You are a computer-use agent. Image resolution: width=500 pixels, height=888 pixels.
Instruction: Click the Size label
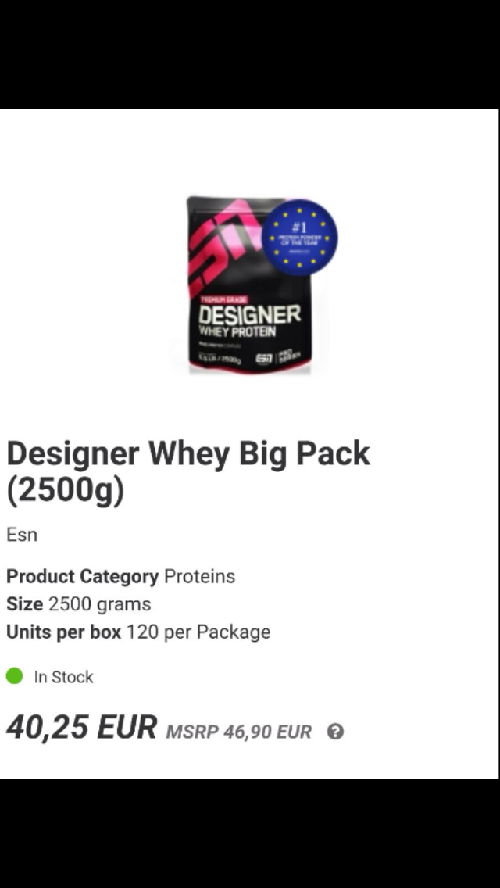click(x=24, y=604)
